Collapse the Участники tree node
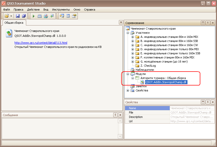The width and height of the screenshot is (217, 147). pos(128,33)
